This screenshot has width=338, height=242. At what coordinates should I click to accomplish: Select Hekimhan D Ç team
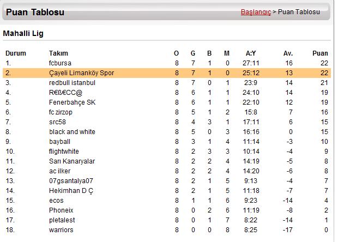[71, 191]
